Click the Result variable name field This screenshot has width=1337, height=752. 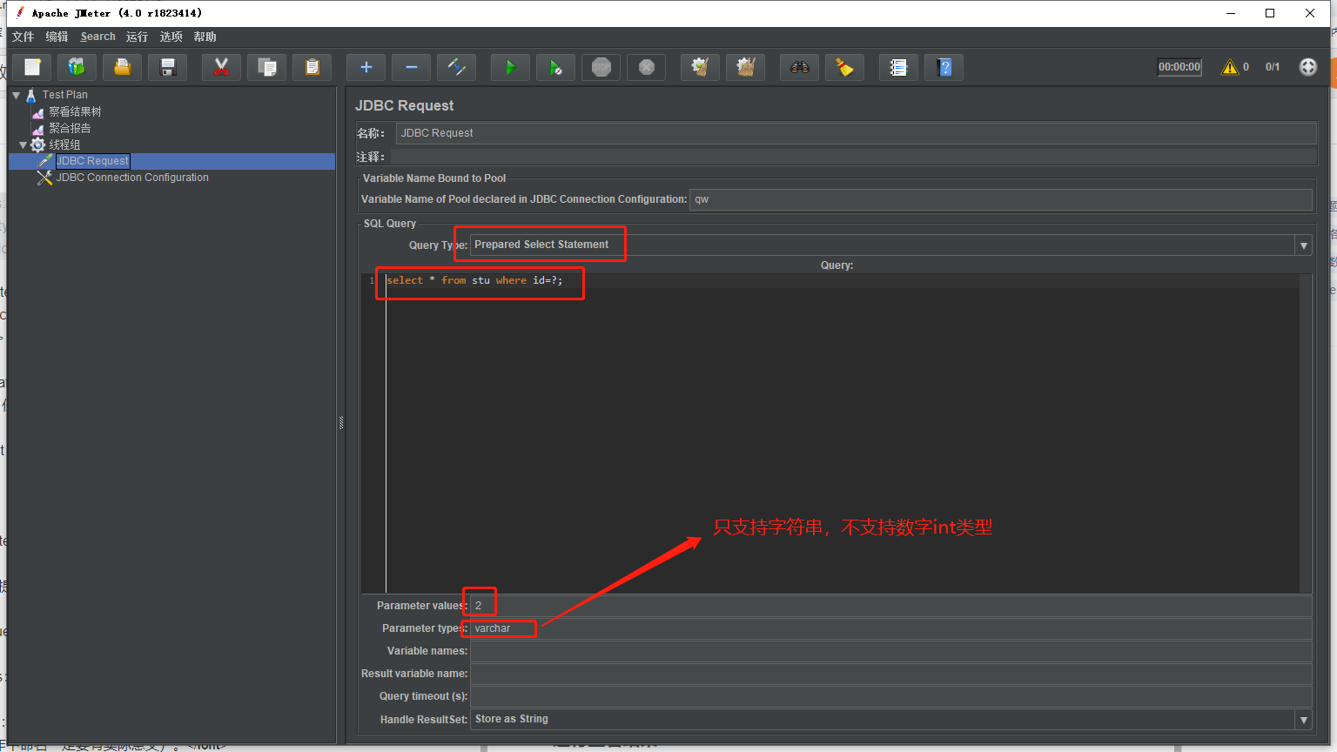tap(890, 674)
